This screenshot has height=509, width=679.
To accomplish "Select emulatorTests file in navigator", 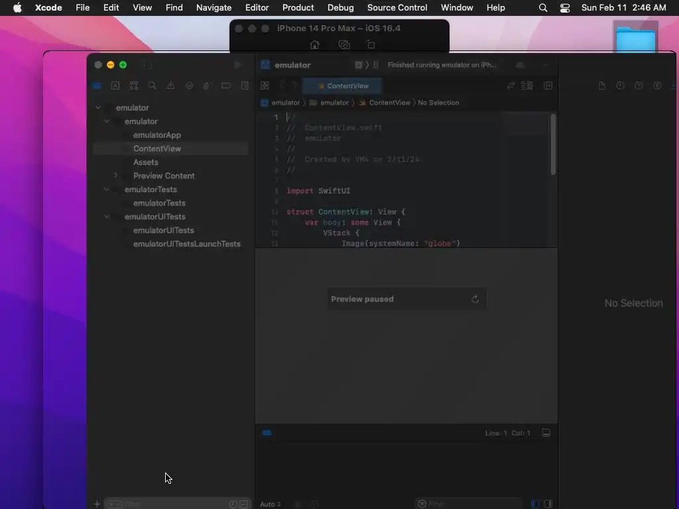I will [x=159, y=203].
